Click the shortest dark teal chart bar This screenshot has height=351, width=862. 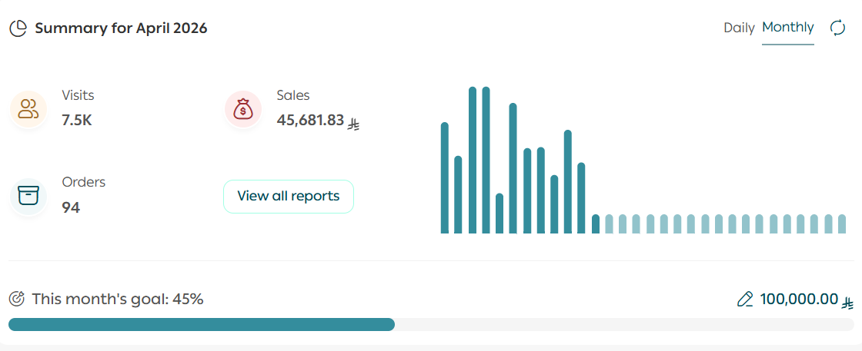point(596,224)
